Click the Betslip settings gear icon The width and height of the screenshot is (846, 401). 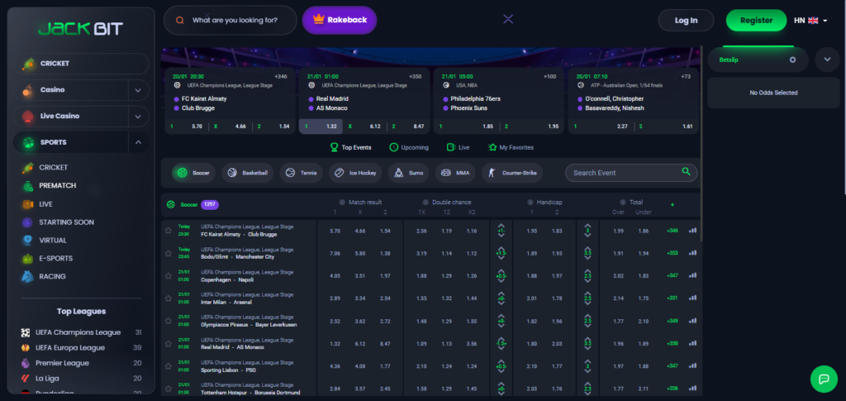click(792, 60)
